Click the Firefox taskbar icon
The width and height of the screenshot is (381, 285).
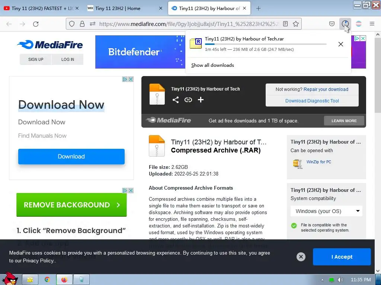pyautogui.click(x=64, y=280)
